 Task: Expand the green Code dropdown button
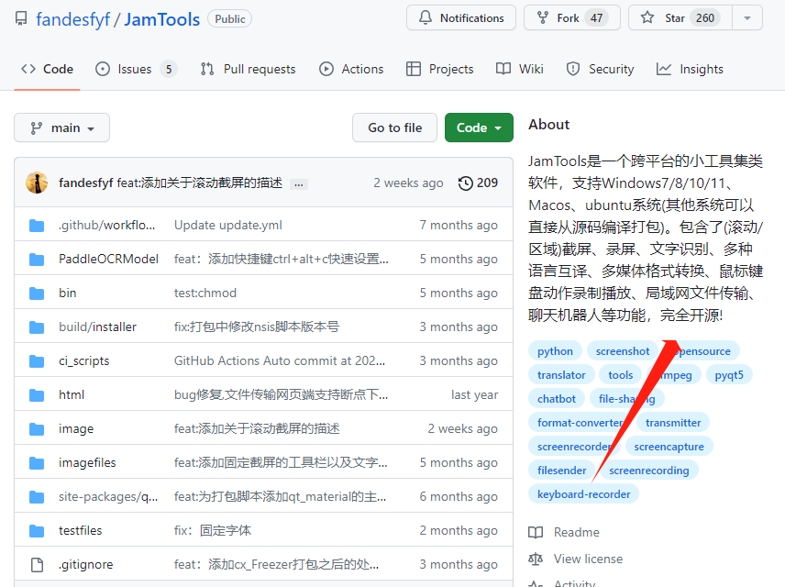(479, 127)
